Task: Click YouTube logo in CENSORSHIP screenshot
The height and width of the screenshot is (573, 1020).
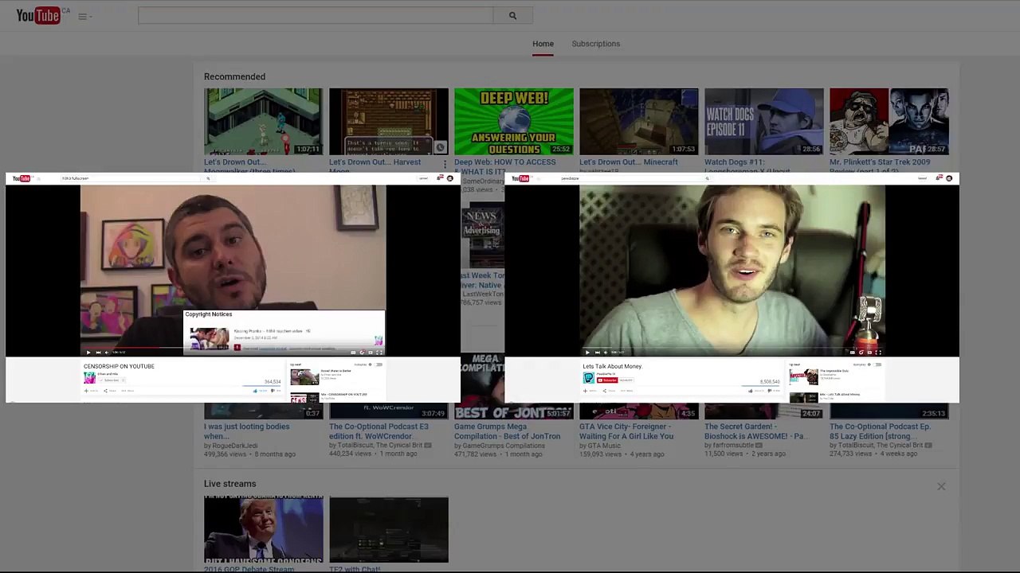Action: tap(21, 178)
